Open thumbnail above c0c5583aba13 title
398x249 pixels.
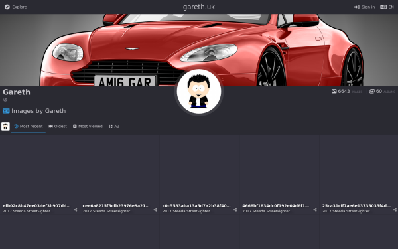[x=200, y=168]
